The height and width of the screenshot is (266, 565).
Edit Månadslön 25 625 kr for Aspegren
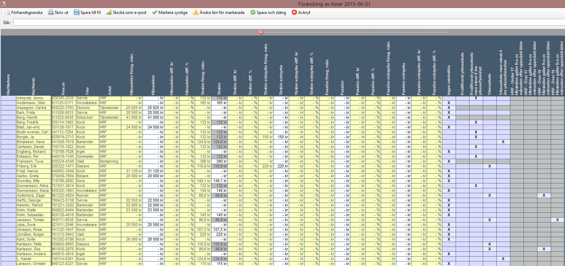tap(153, 108)
